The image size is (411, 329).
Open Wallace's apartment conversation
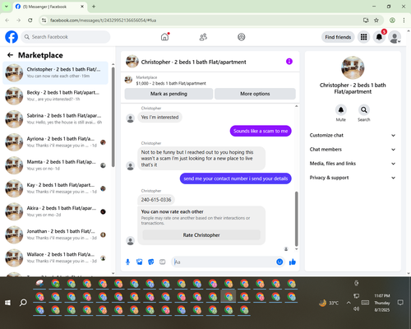(x=55, y=257)
